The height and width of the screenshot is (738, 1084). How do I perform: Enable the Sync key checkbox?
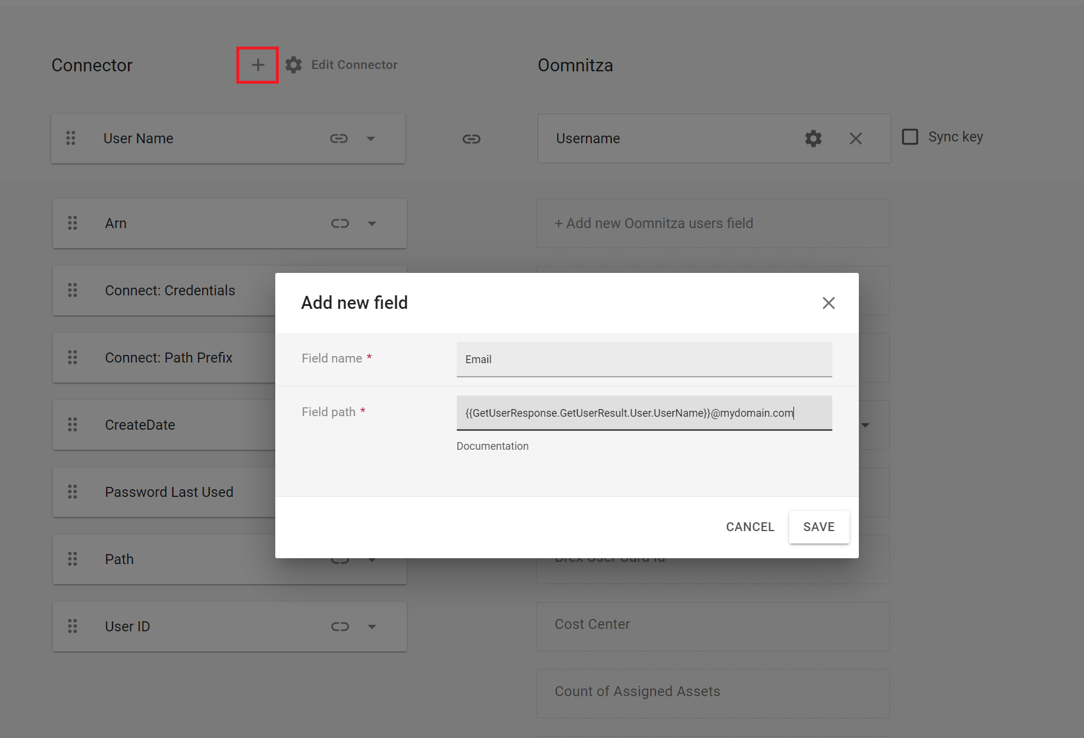(910, 137)
